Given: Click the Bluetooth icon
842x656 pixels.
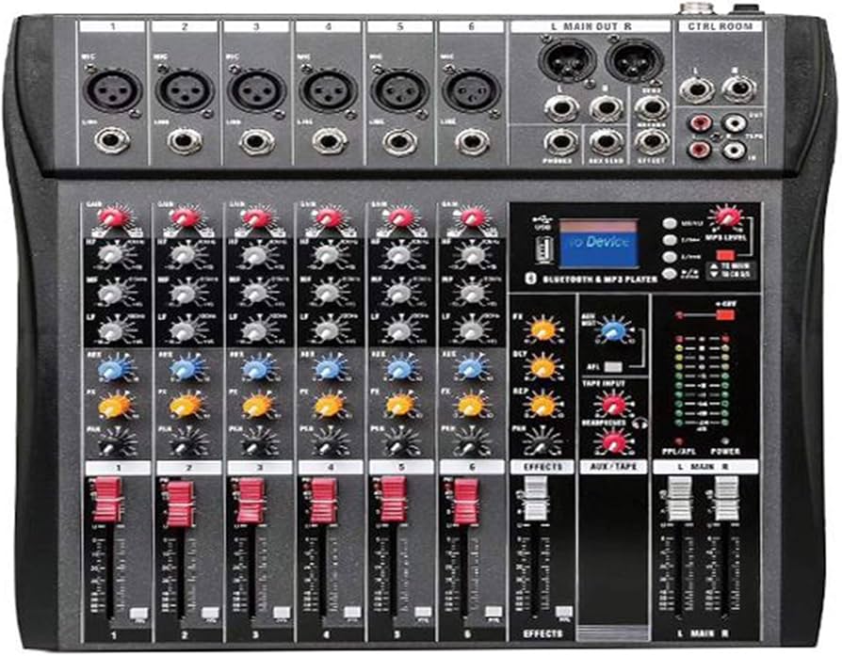Looking at the screenshot, I should [531, 278].
